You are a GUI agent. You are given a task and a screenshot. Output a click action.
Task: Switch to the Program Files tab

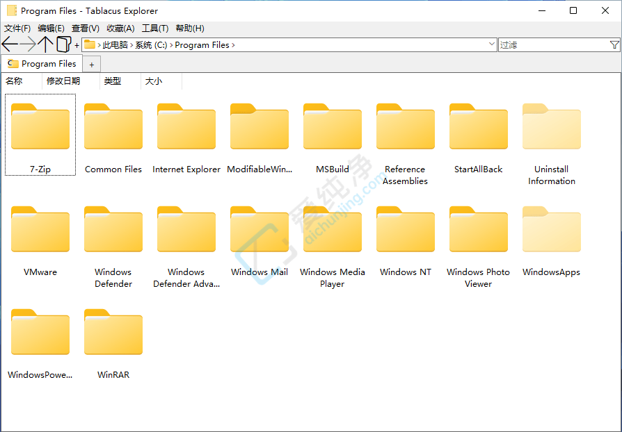(x=42, y=64)
